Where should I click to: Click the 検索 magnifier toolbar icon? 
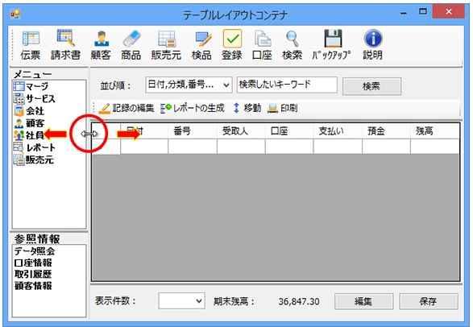coord(293,45)
